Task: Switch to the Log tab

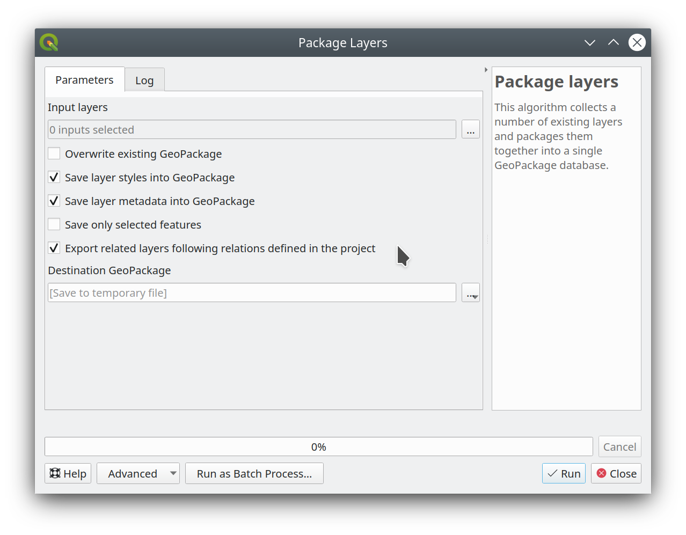Action: (144, 80)
